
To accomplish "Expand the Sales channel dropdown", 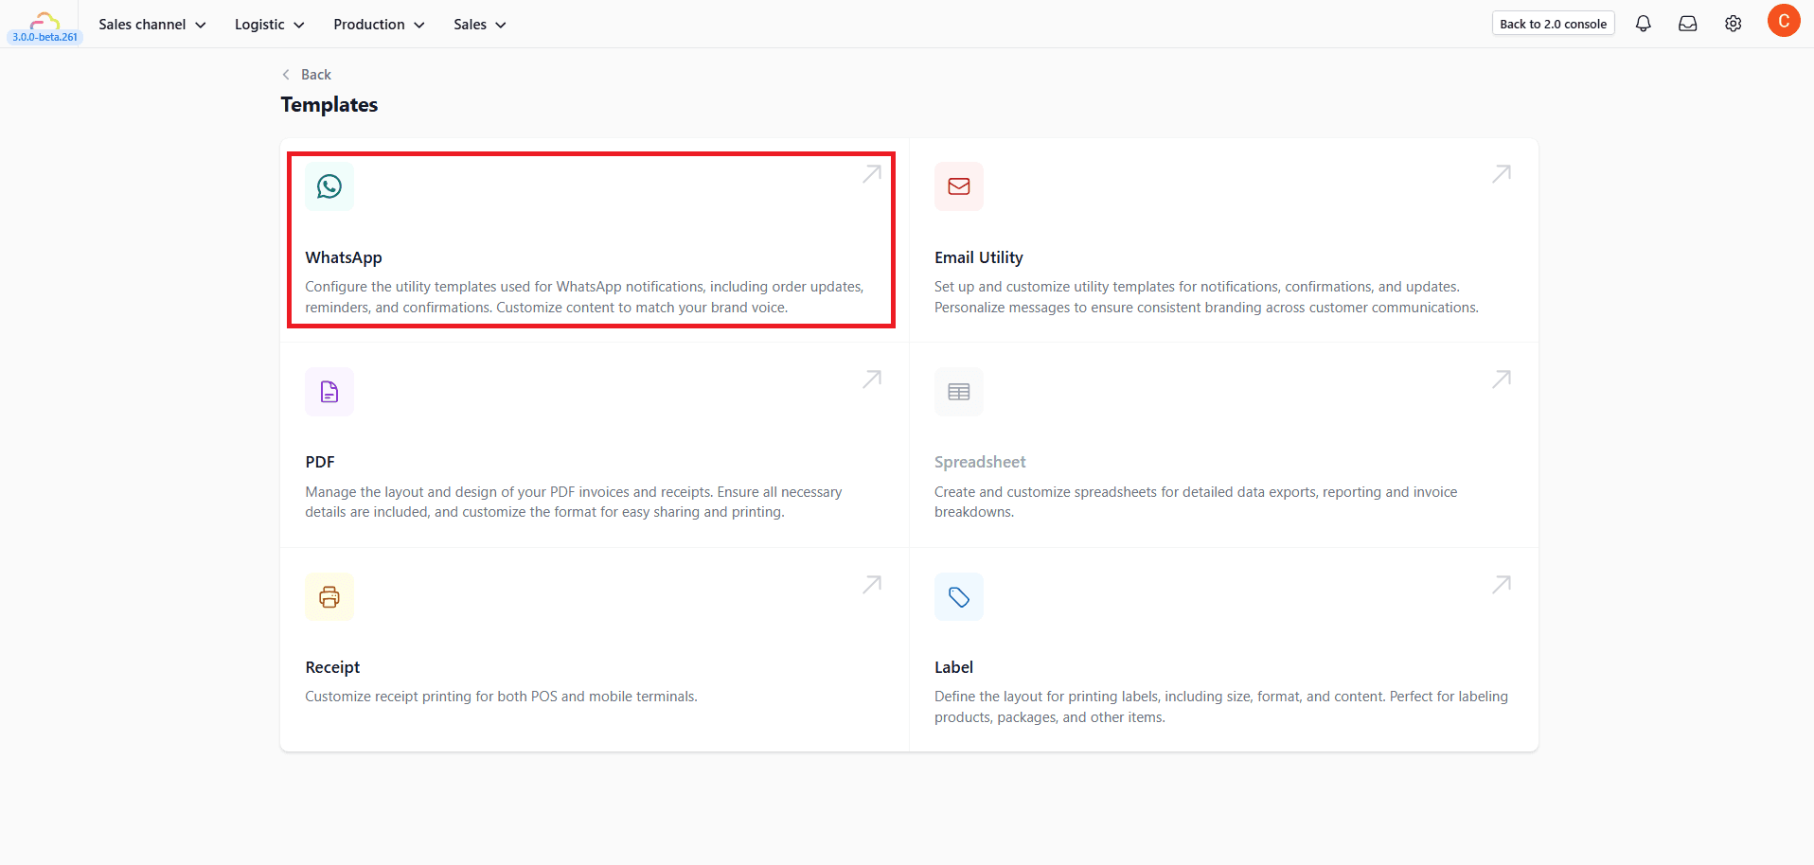I will [151, 25].
